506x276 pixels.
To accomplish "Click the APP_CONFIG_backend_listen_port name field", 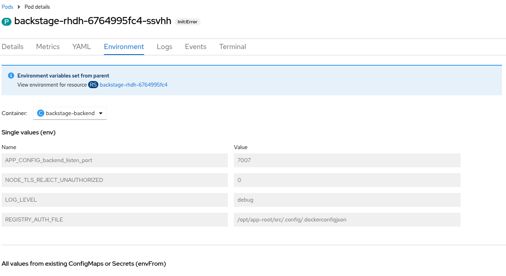I will click(115, 160).
